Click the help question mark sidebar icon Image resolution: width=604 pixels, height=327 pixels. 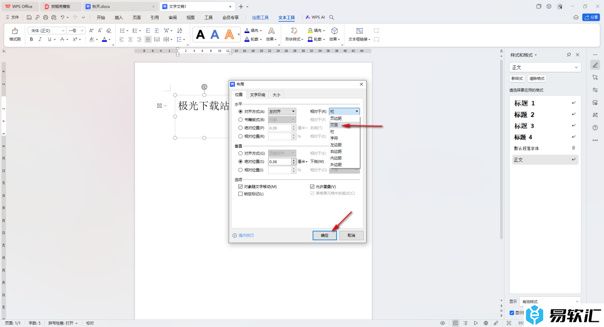595,127
